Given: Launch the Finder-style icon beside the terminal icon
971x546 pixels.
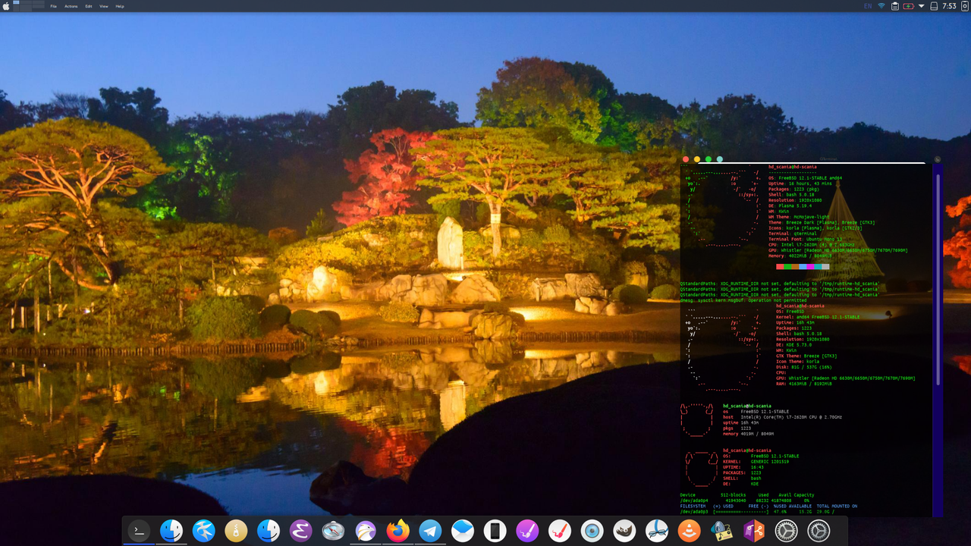Looking at the screenshot, I should (171, 531).
